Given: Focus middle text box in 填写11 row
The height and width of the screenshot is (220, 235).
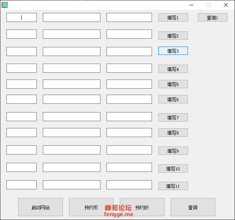Looking at the screenshot, I should (x=72, y=185).
